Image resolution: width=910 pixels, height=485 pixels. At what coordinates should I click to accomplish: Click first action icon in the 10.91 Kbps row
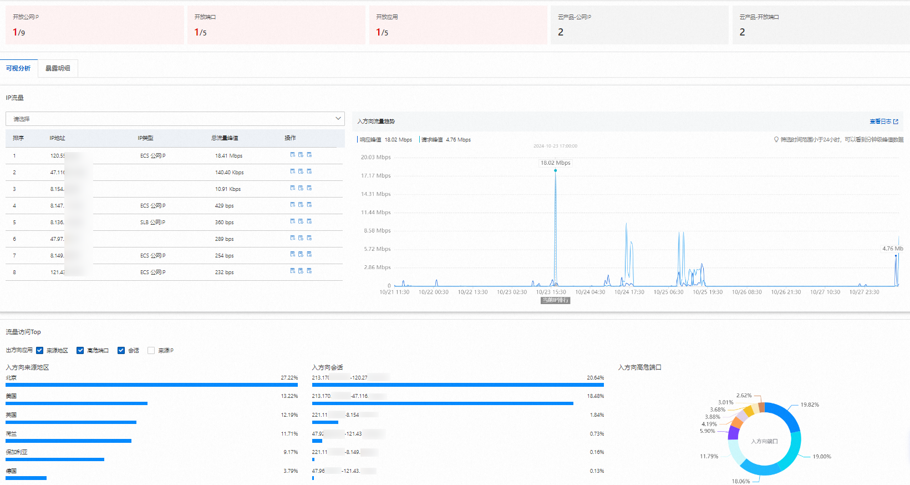click(293, 188)
